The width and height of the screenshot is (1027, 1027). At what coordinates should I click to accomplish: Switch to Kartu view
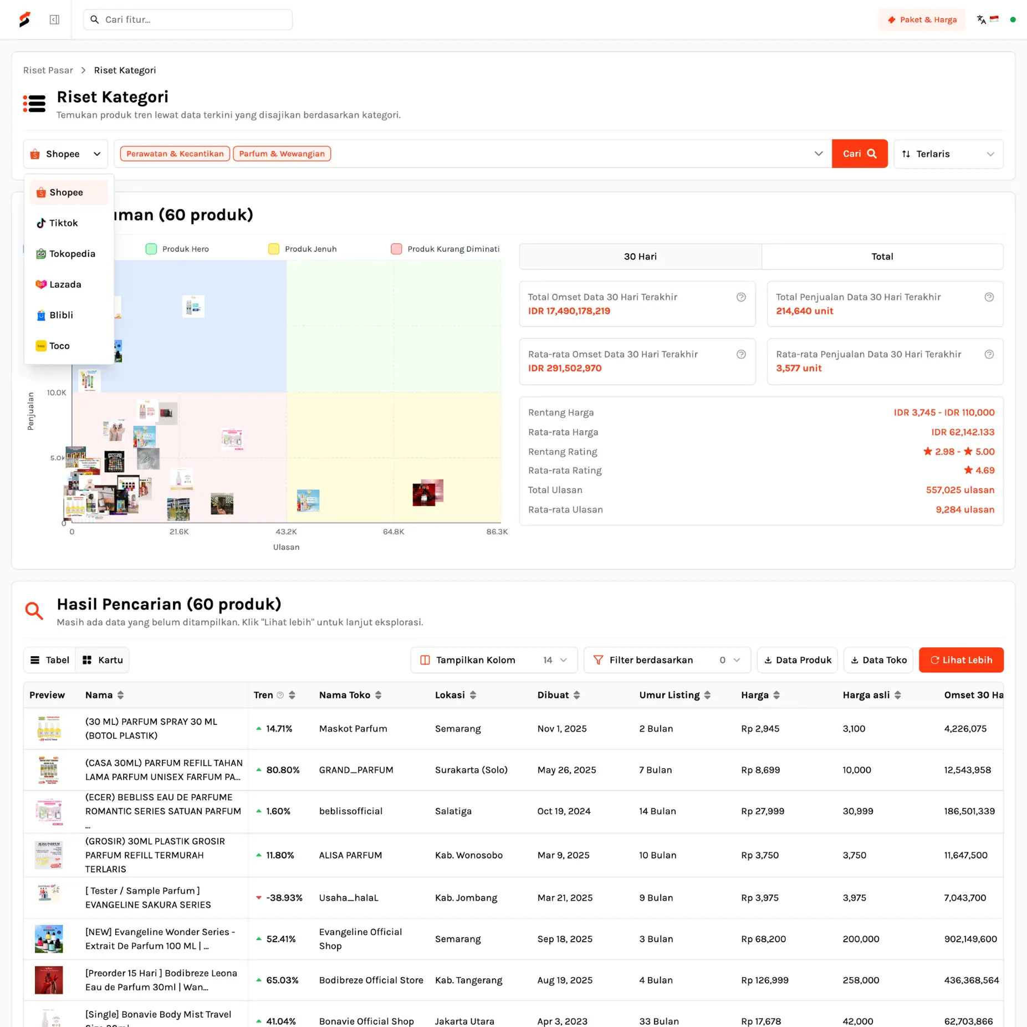tap(103, 660)
